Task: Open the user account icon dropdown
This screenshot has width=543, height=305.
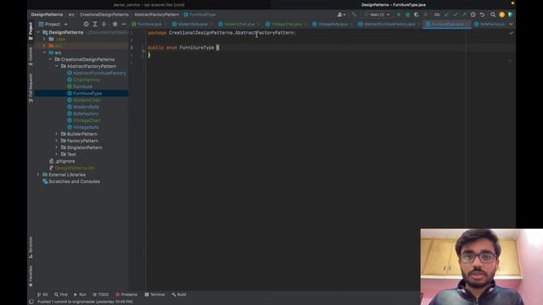Action: 341,14
